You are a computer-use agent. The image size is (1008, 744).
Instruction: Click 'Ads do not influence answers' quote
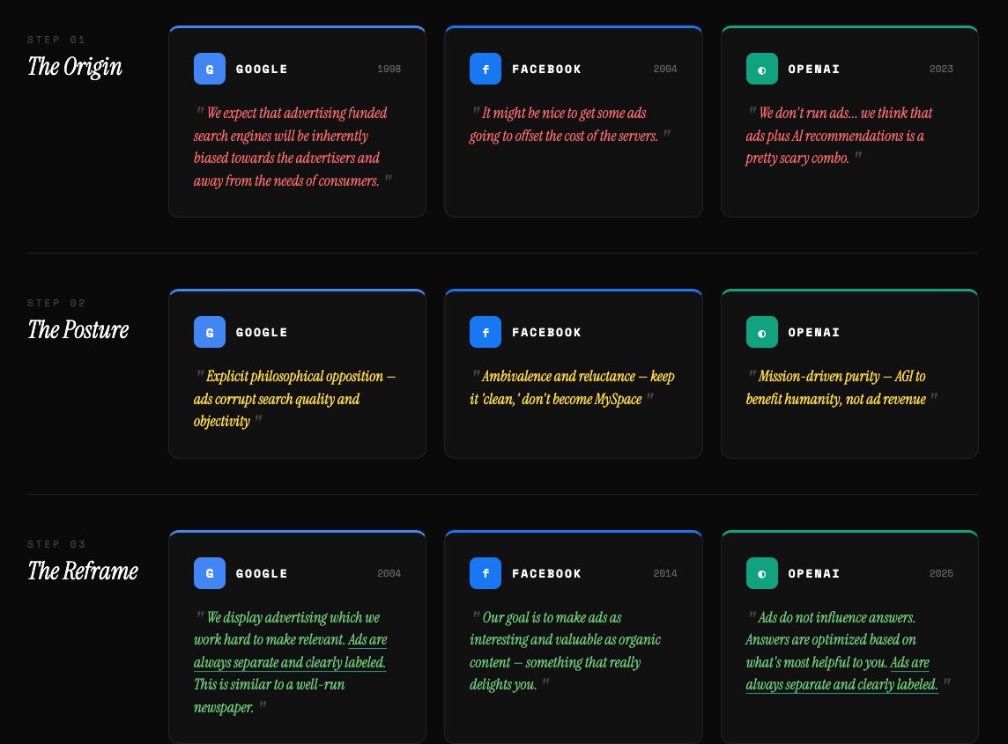pos(848,651)
